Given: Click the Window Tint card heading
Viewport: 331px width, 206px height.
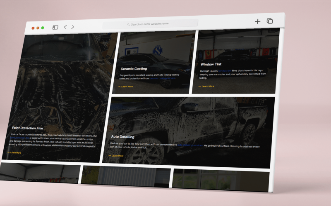Looking at the screenshot, I should (x=211, y=64).
